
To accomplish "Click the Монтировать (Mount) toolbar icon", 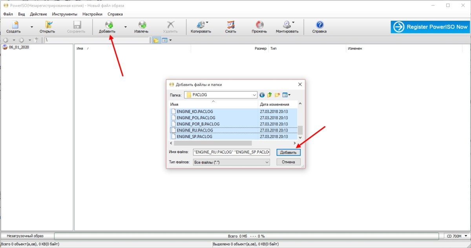I will click(287, 25).
